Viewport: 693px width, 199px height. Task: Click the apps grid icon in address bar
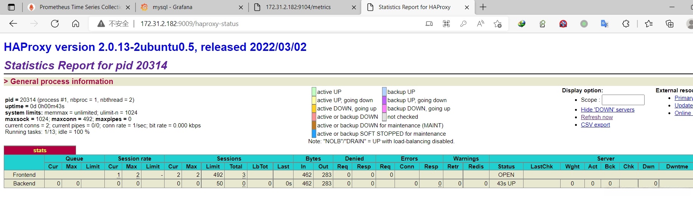coord(446,24)
